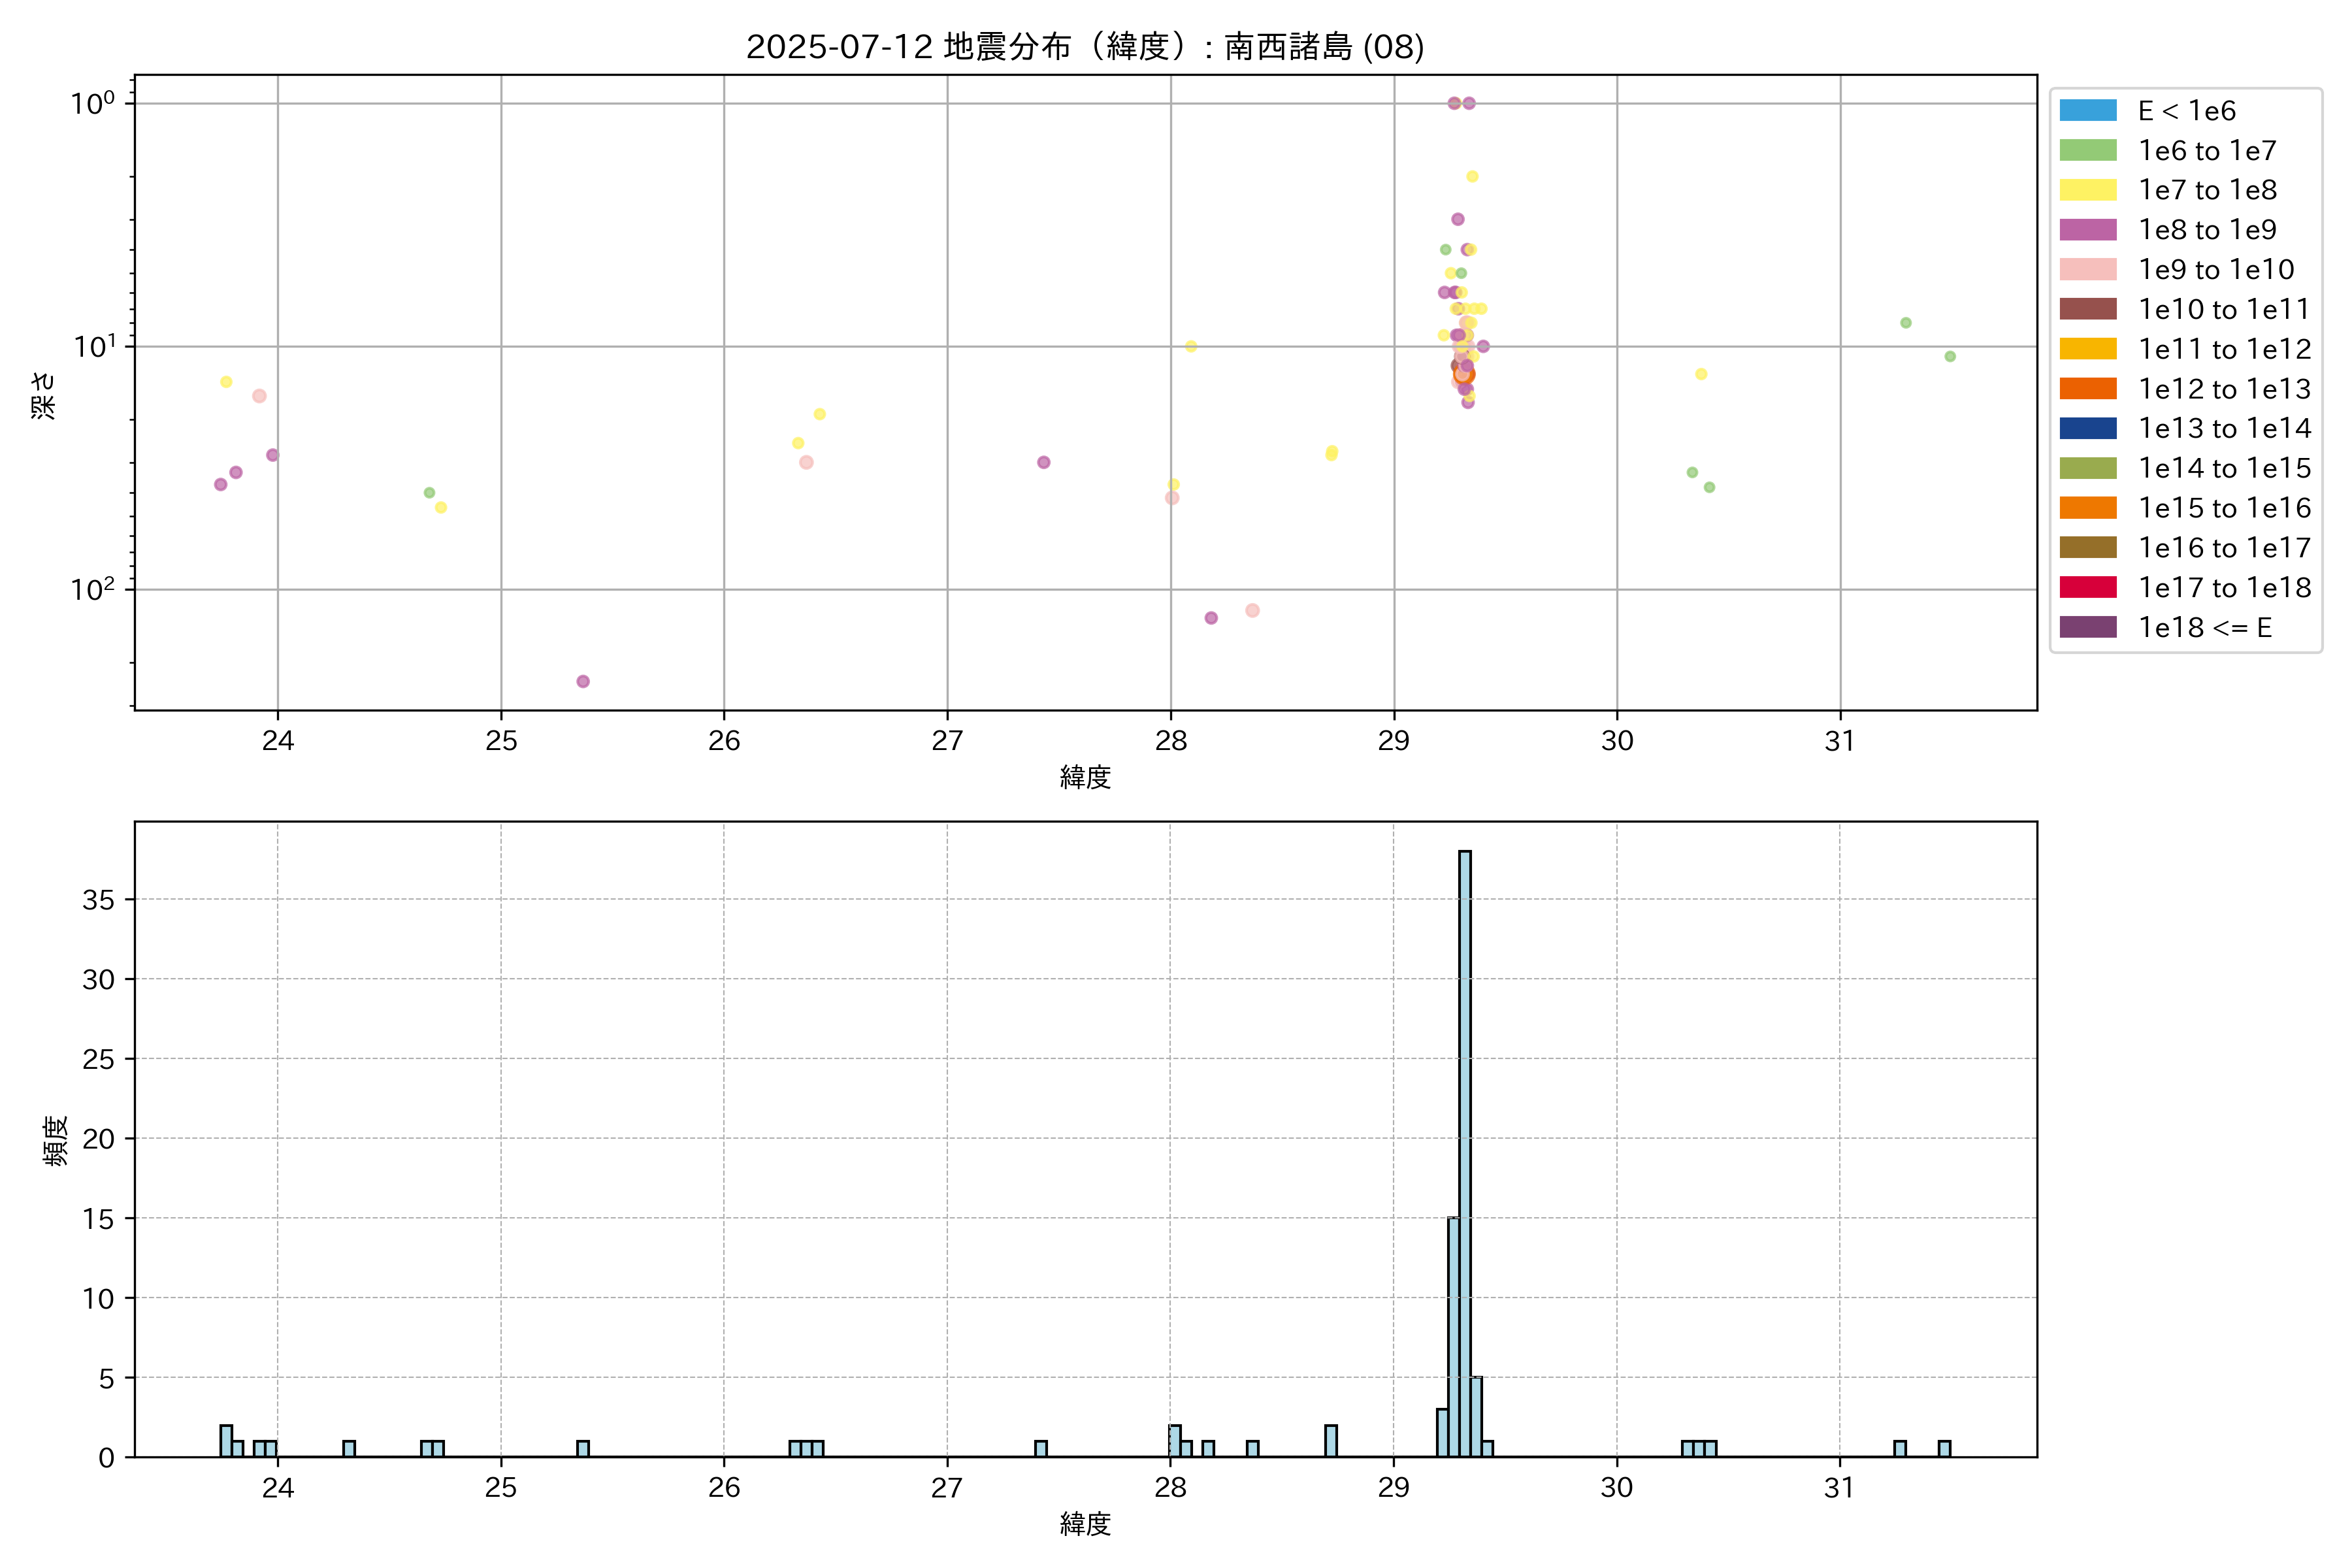The image size is (2352, 1568).
Task: Click the yellow scatter point near latitude 30.4
Action: click(1700, 374)
